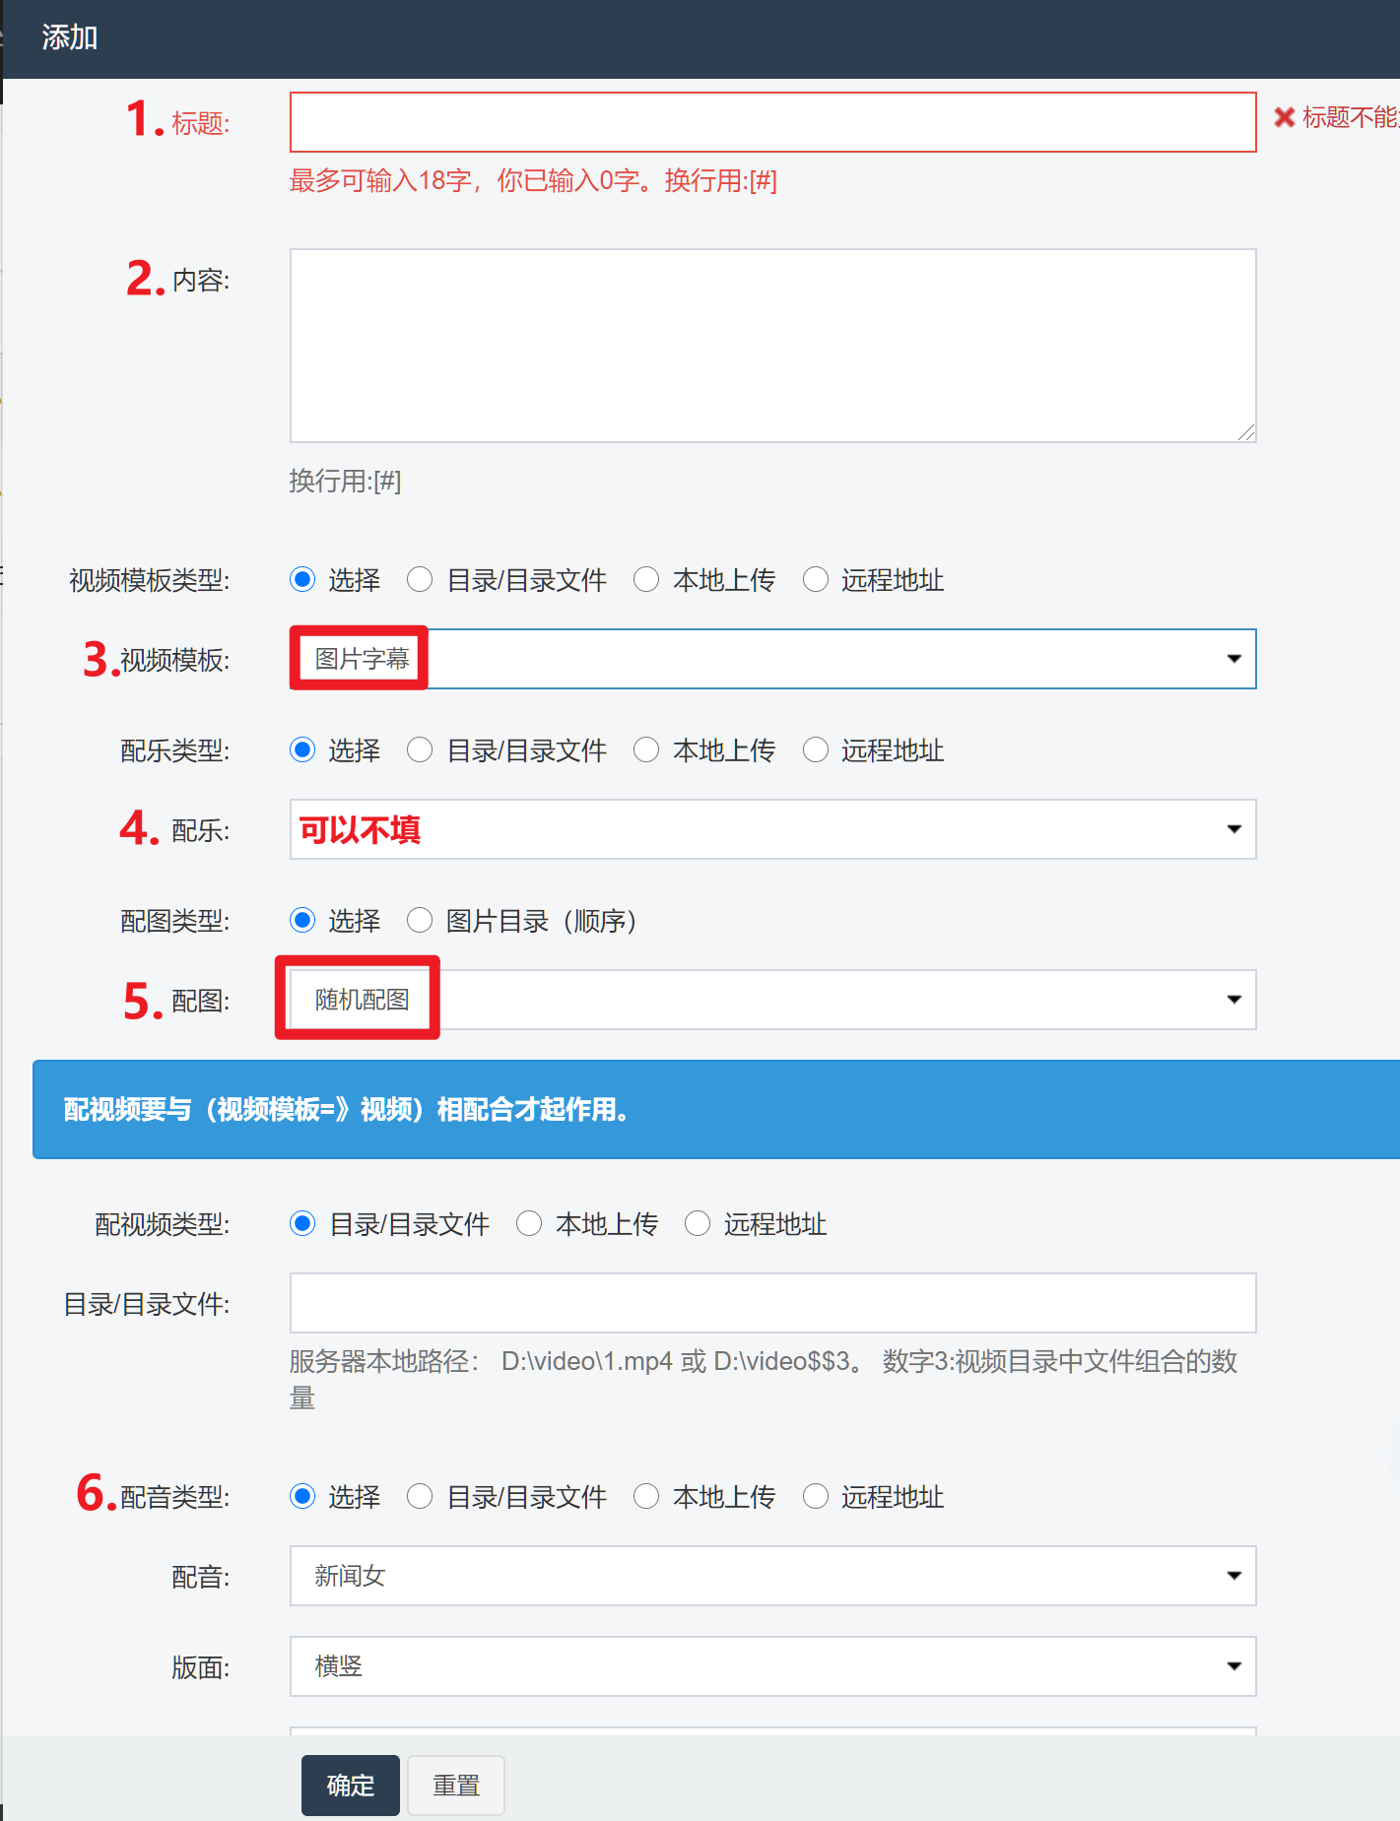Viewport: 1400px width, 1821px height.
Task: Click the 确定 confirm button
Action: [x=351, y=1786]
